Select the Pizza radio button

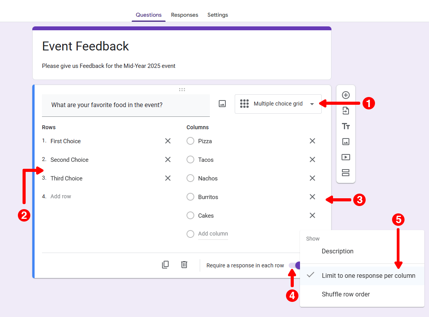190,141
